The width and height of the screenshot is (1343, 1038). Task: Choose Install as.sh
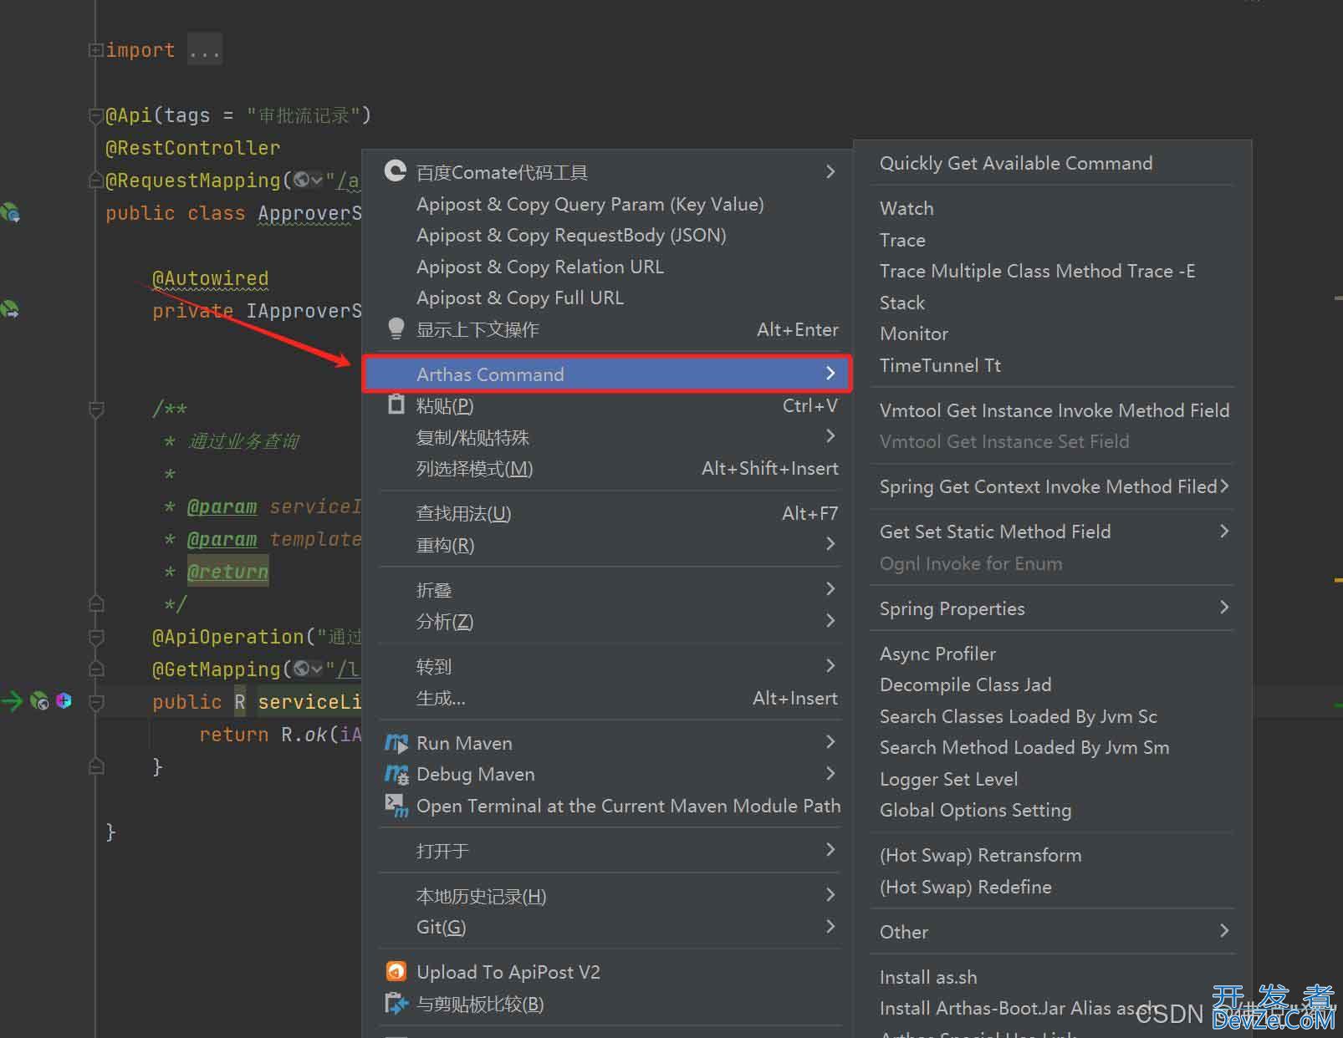coord(1052,977)
